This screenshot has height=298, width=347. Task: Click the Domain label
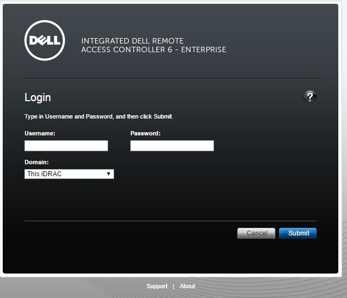tap(36, 162)
